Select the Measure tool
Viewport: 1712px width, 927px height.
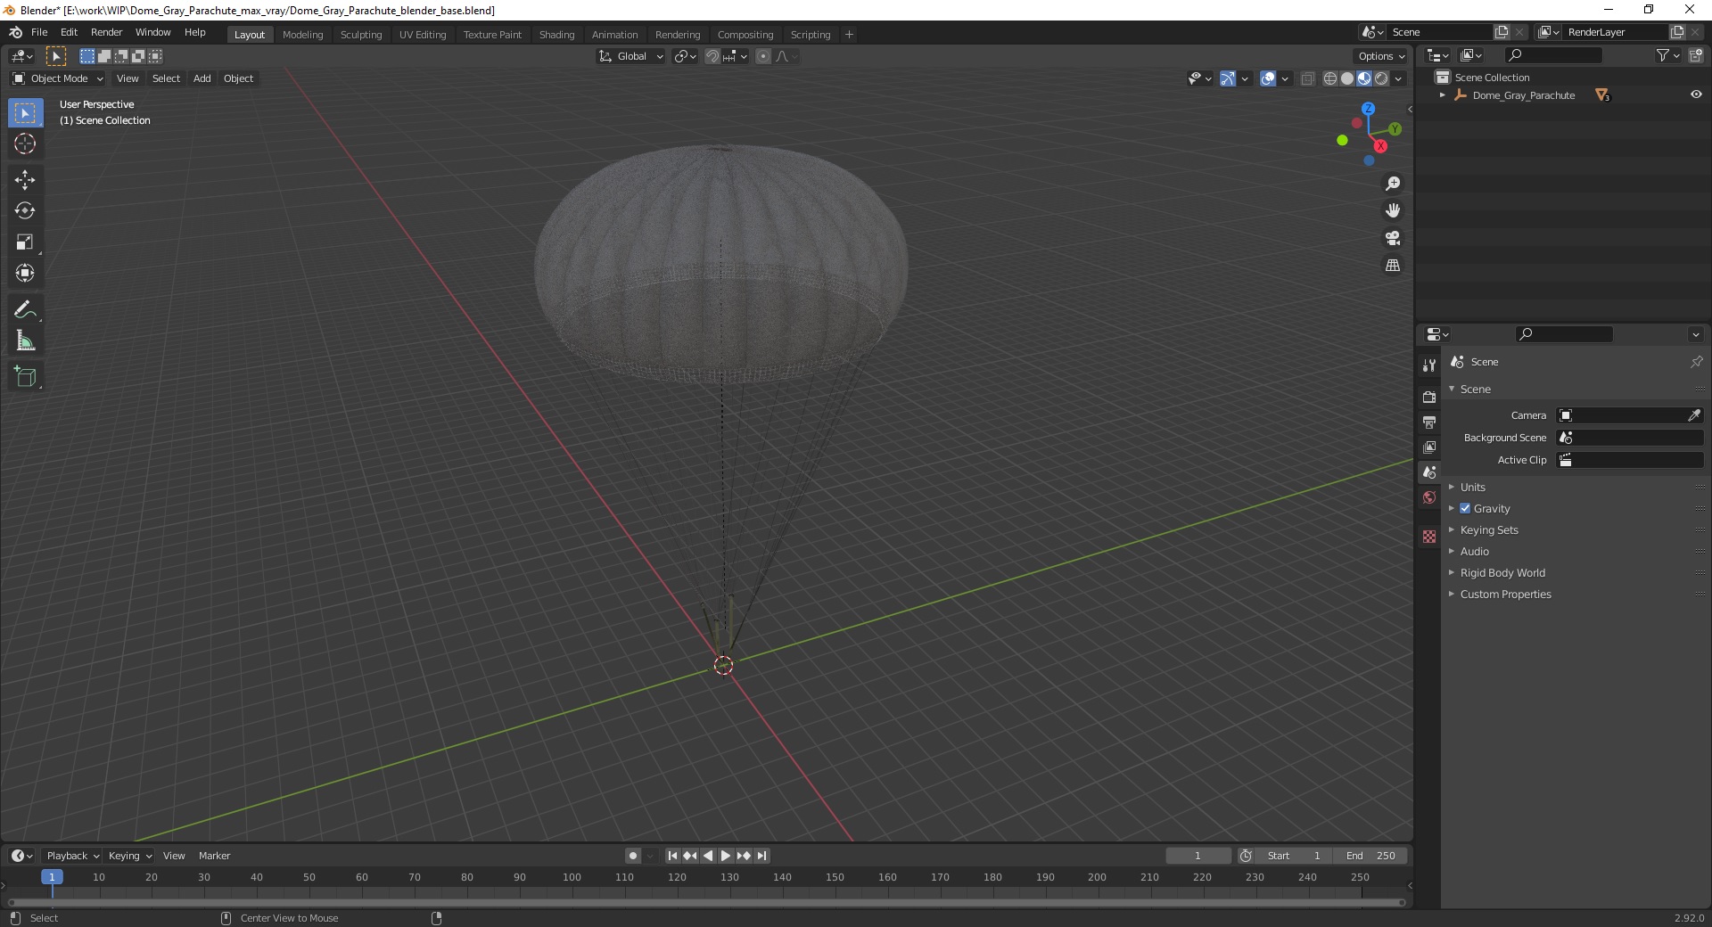(x=25, y=340)
